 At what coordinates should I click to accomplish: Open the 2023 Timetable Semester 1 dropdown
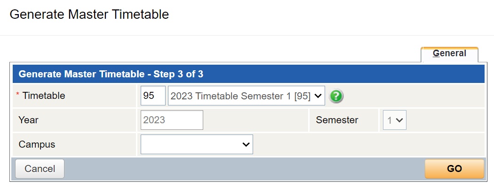coord(247,96)
